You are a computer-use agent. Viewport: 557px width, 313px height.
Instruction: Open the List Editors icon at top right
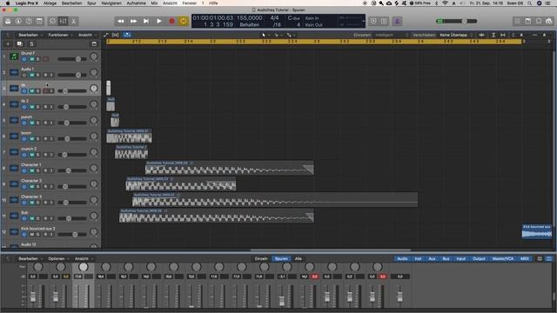point(518,21)
